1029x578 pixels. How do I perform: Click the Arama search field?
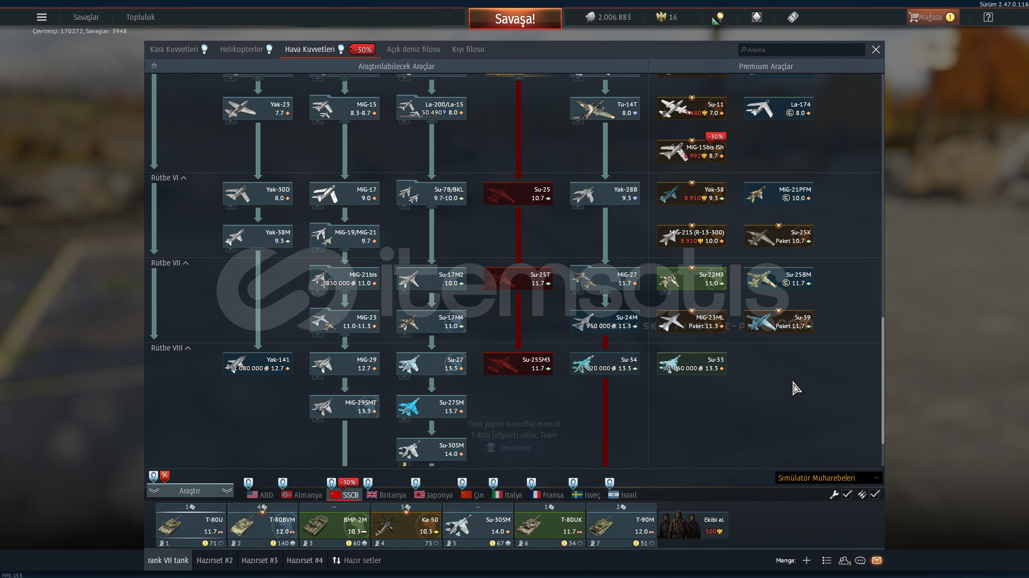[x=801, y=50]
